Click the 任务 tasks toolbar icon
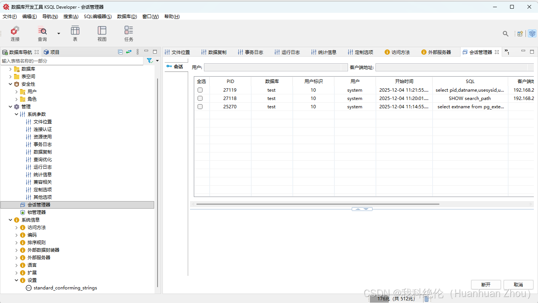 click(129, 34)
